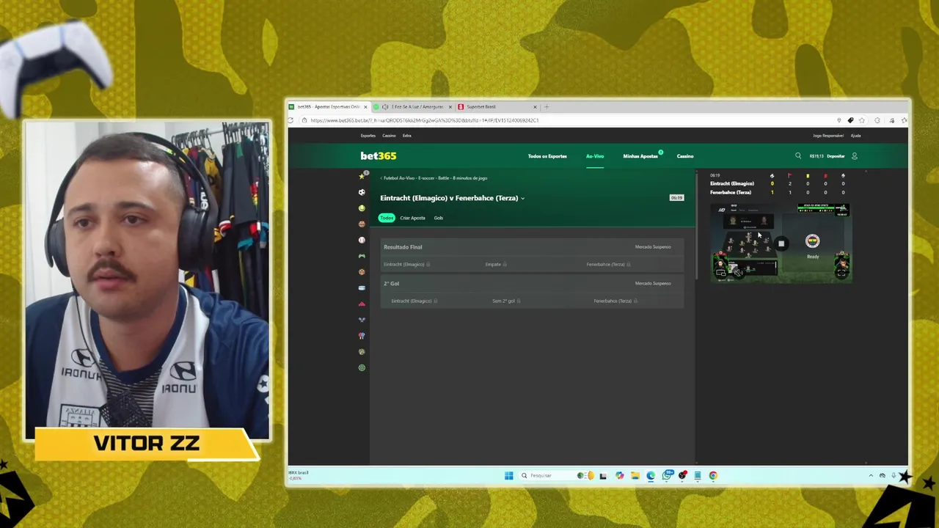939x528 pixels.
Task: Select Eintracht (Elmagico) in 2° Gol
Action: (x=414, y=301)
